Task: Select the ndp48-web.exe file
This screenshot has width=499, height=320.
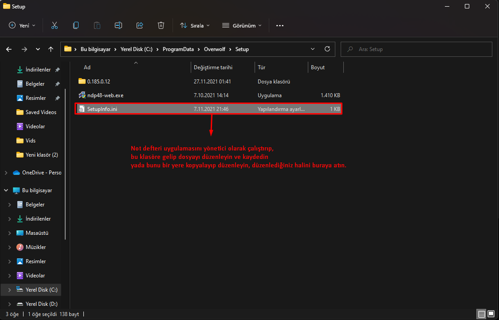Action: tap(208, 95)
